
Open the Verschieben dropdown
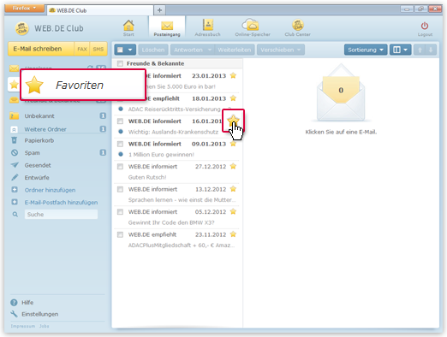[281, 50]
